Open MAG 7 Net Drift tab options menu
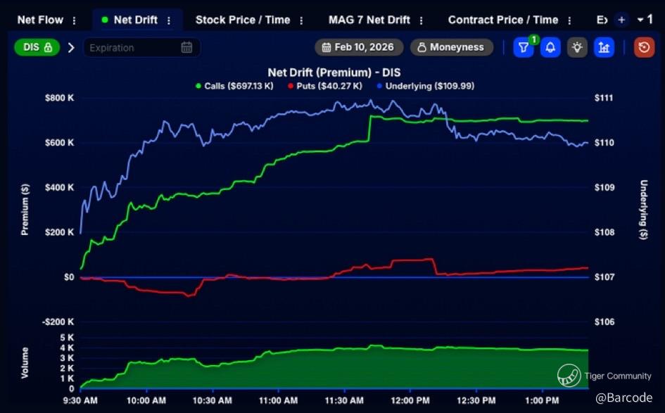This screenshot has width=665, height=413. pos(421,20)
